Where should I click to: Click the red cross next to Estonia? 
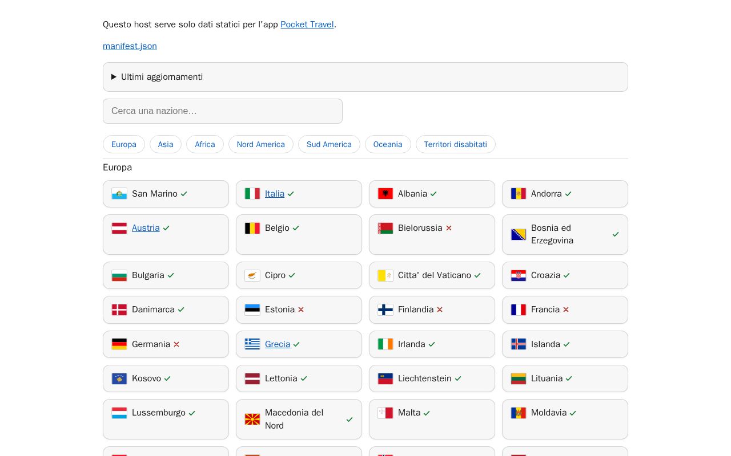[x=301, y=310]
